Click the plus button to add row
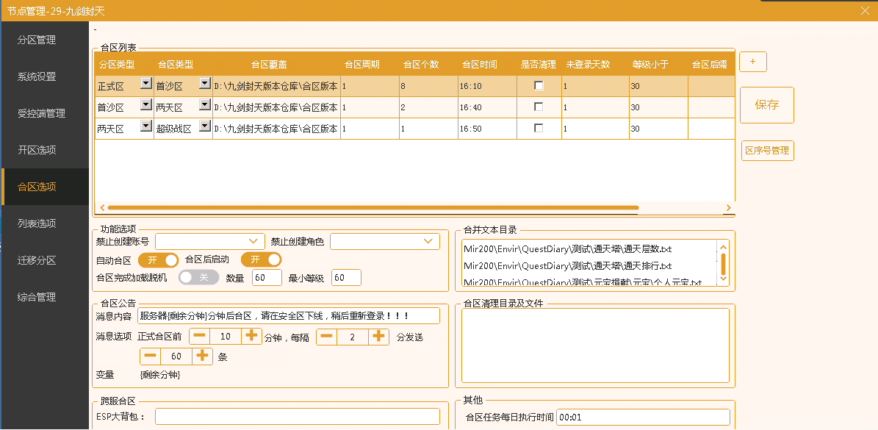Viewport: 878px width, 430px height. coord(752,62)
